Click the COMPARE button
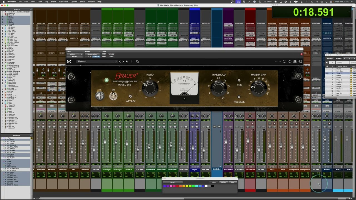The height and width of the screenshot is (200, 356). pos(96,57)
